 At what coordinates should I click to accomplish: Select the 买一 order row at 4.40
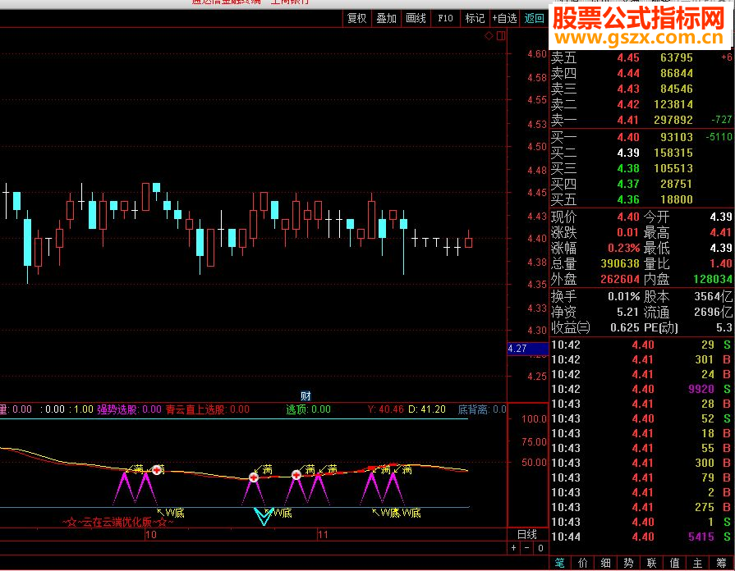coord(641,137)
